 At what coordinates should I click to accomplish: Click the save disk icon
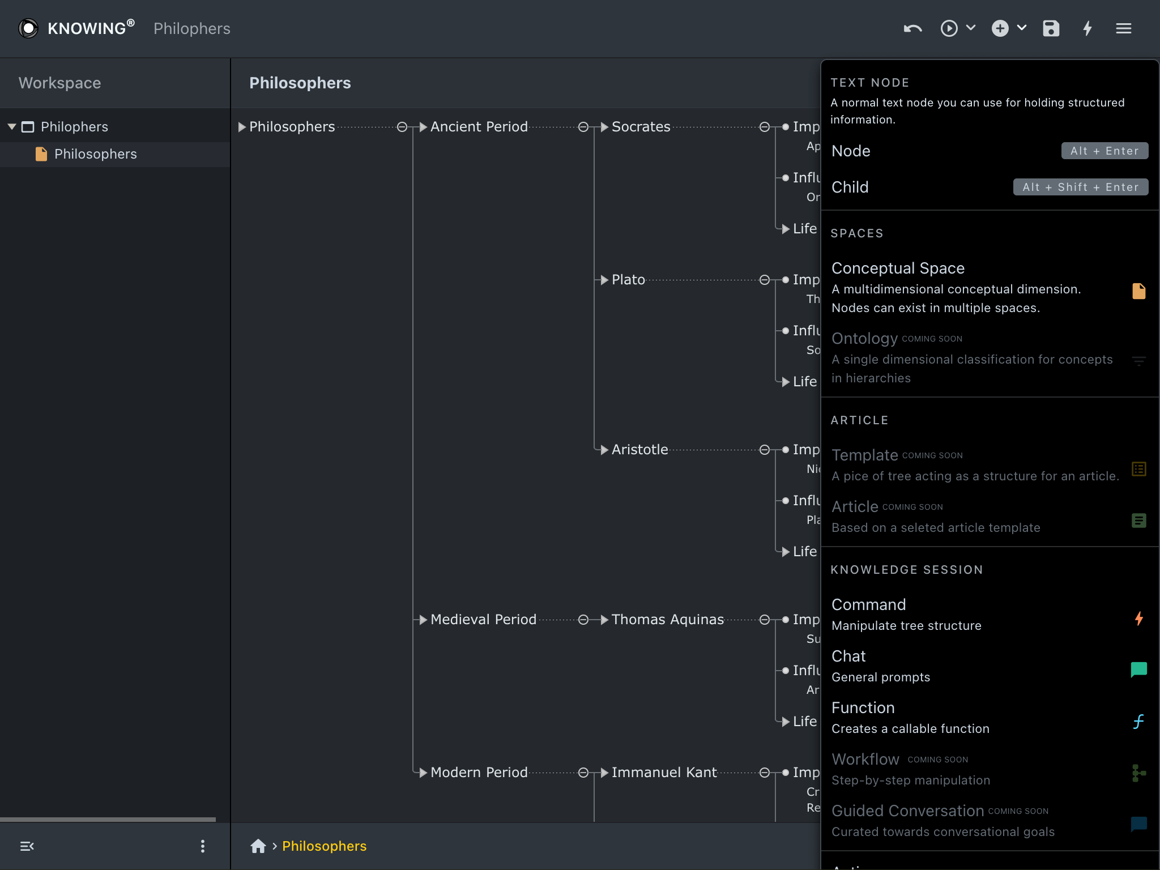pos(1051,28)
